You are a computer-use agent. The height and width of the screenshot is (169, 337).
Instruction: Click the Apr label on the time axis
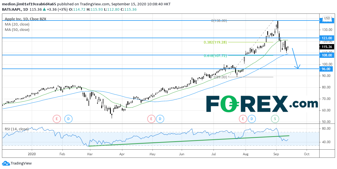pos(122,154)
